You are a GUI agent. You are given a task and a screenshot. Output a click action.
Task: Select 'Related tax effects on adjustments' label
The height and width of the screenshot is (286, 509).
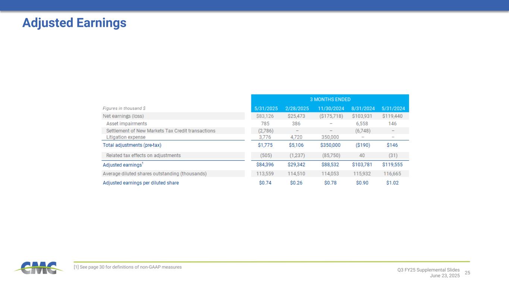pos(143,155)
